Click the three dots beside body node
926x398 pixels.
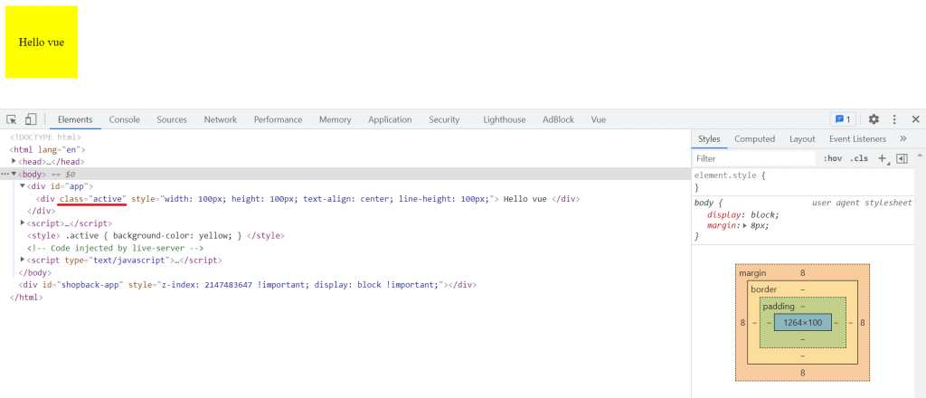coord(5,175)
